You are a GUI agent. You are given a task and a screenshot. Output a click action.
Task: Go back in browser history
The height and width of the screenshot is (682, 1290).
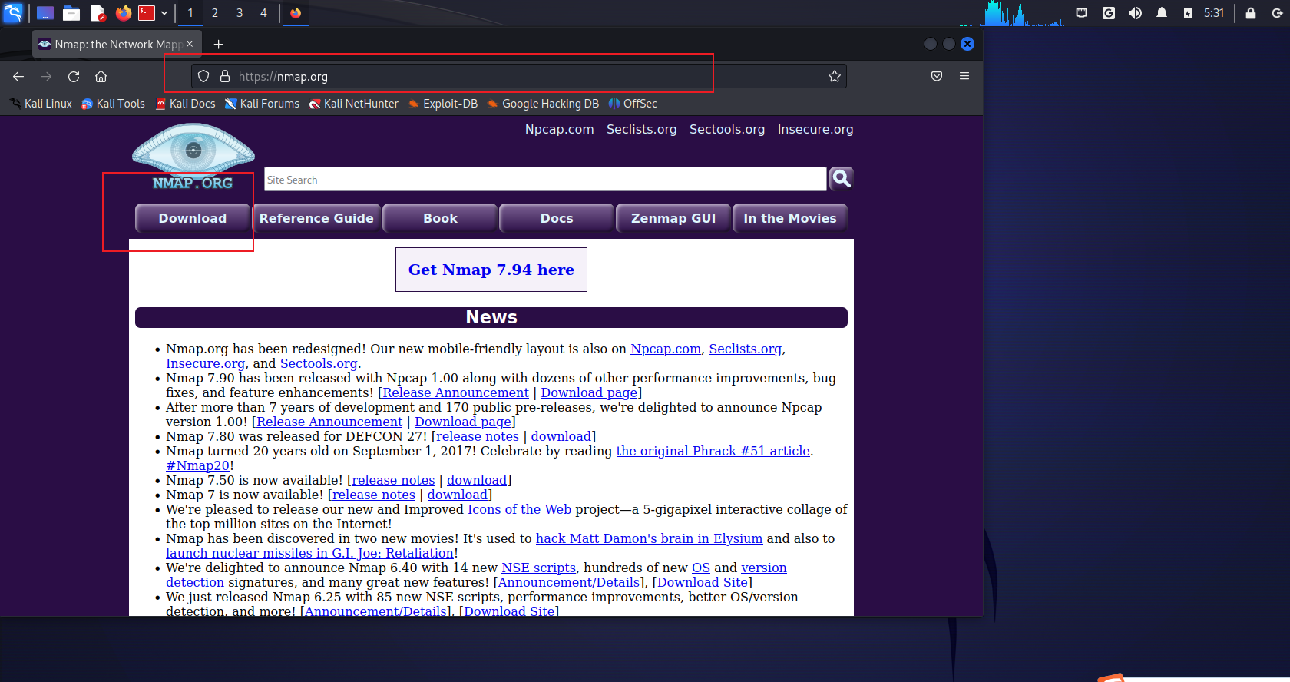click(18, 76)
